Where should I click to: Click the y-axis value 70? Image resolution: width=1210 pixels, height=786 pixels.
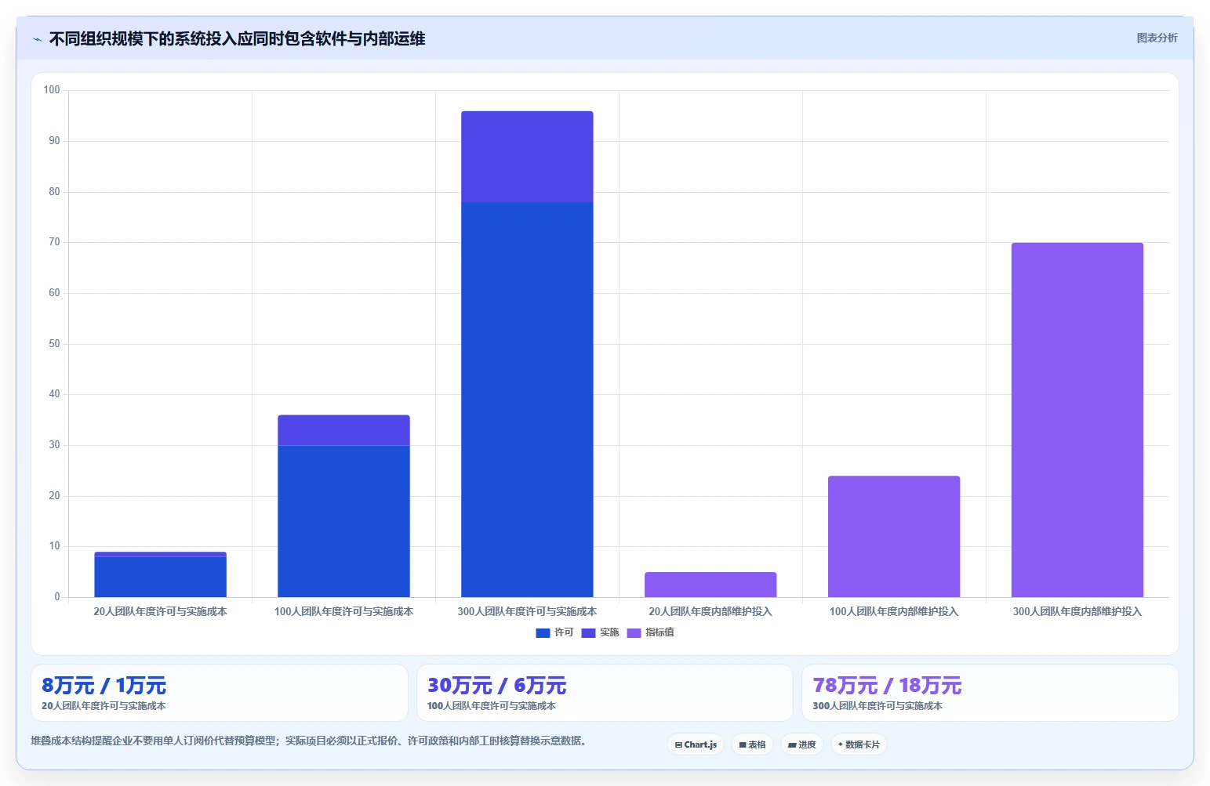[x=54, y=242]
